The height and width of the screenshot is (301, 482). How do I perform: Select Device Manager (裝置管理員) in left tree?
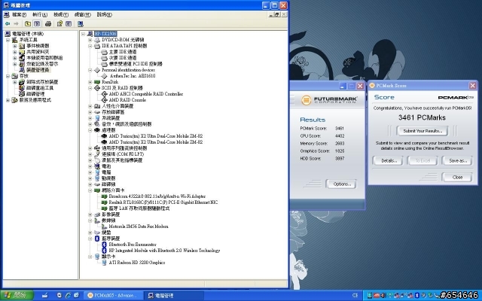pos(38,70)
